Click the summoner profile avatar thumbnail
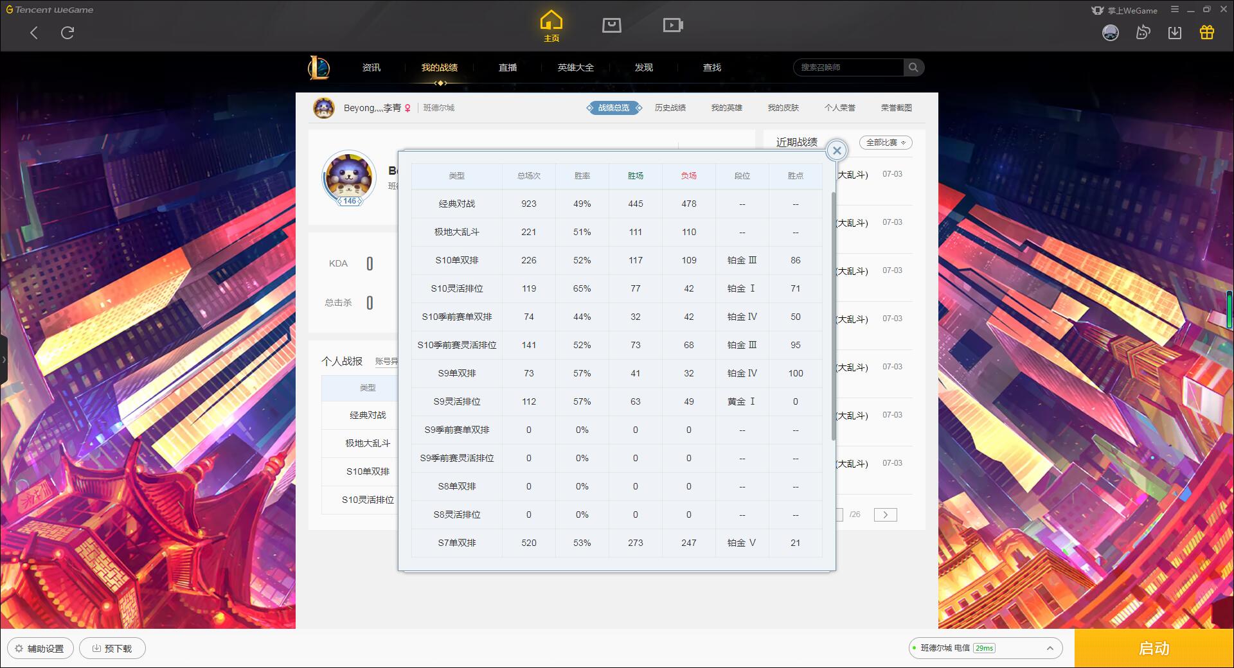1234x668 pixels. [x=349, y=177]
